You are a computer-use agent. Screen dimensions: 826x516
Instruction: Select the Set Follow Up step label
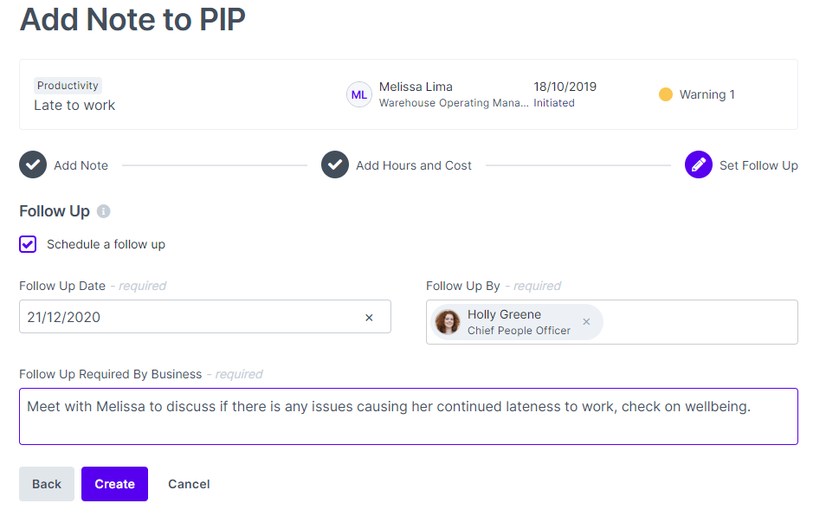758,165
